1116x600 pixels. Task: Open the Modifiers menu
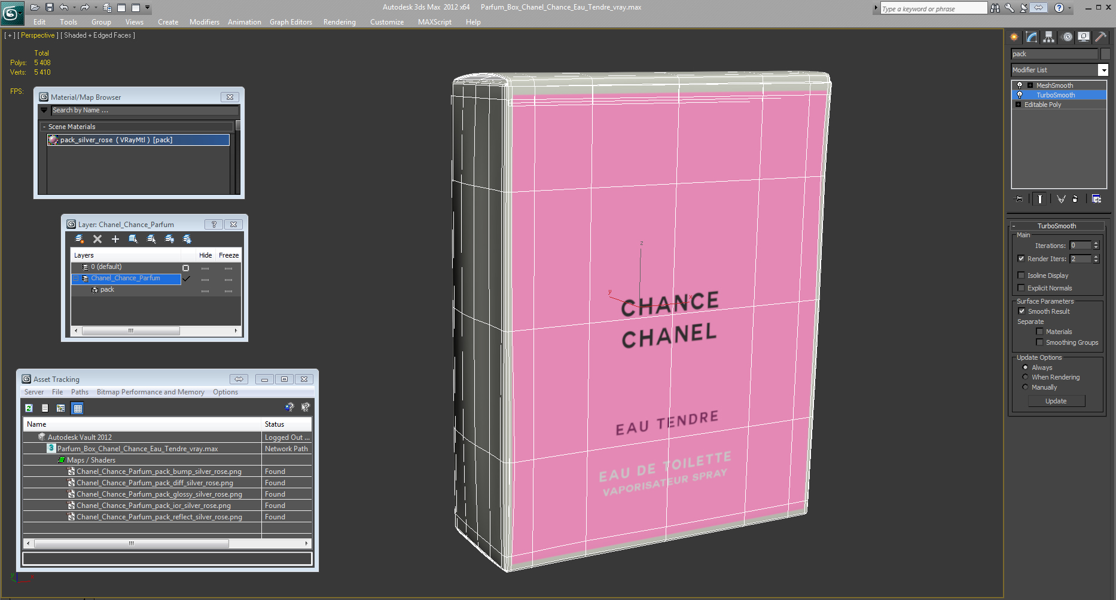[205, 22]
